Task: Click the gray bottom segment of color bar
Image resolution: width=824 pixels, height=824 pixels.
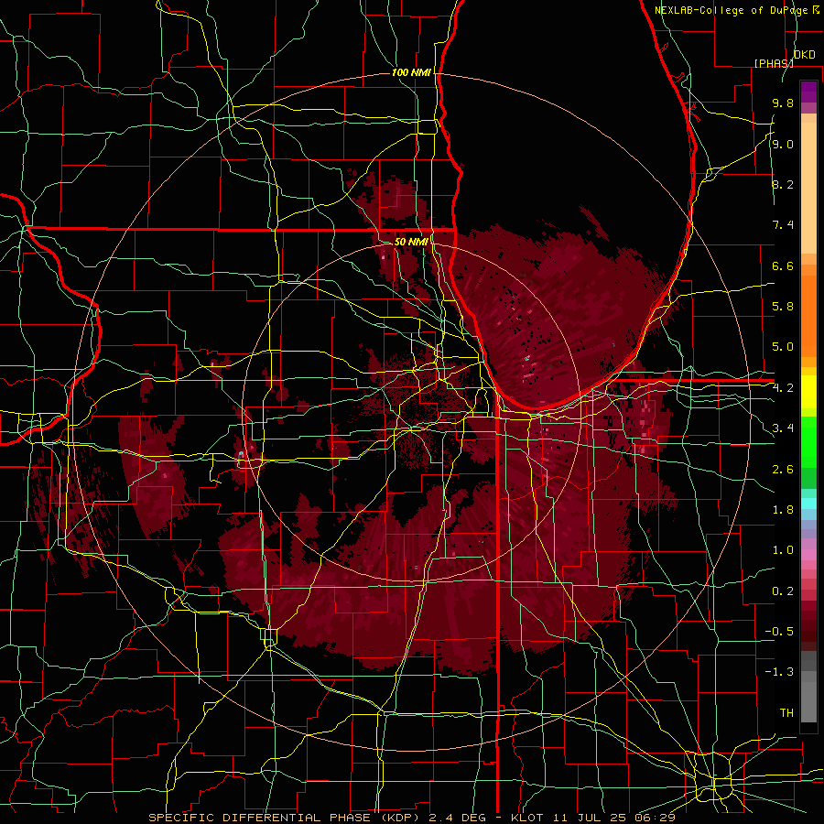Action: tap(808, 697)
